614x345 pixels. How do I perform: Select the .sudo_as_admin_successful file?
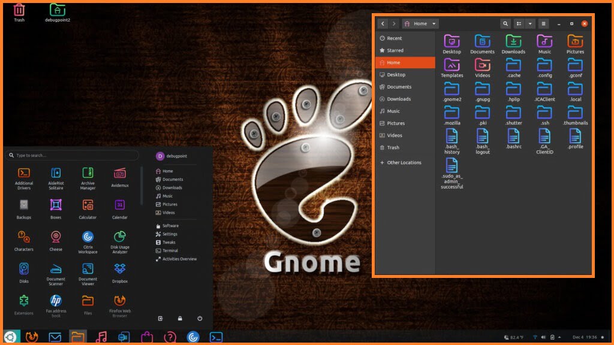pyautogui.click(x=452, y=174)
